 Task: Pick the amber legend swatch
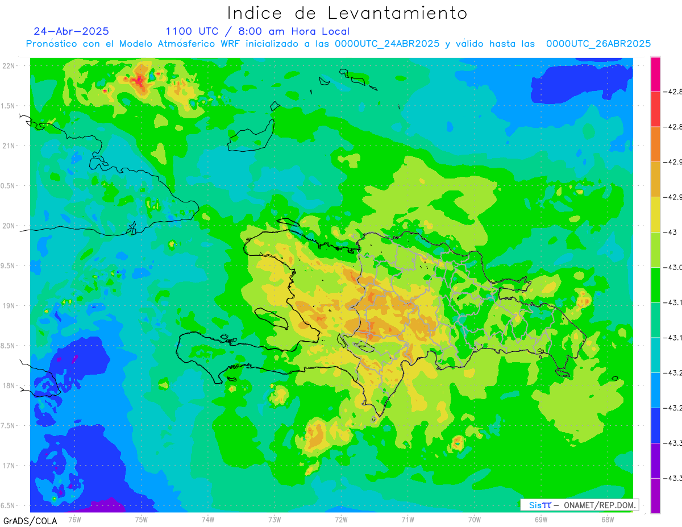655,180
